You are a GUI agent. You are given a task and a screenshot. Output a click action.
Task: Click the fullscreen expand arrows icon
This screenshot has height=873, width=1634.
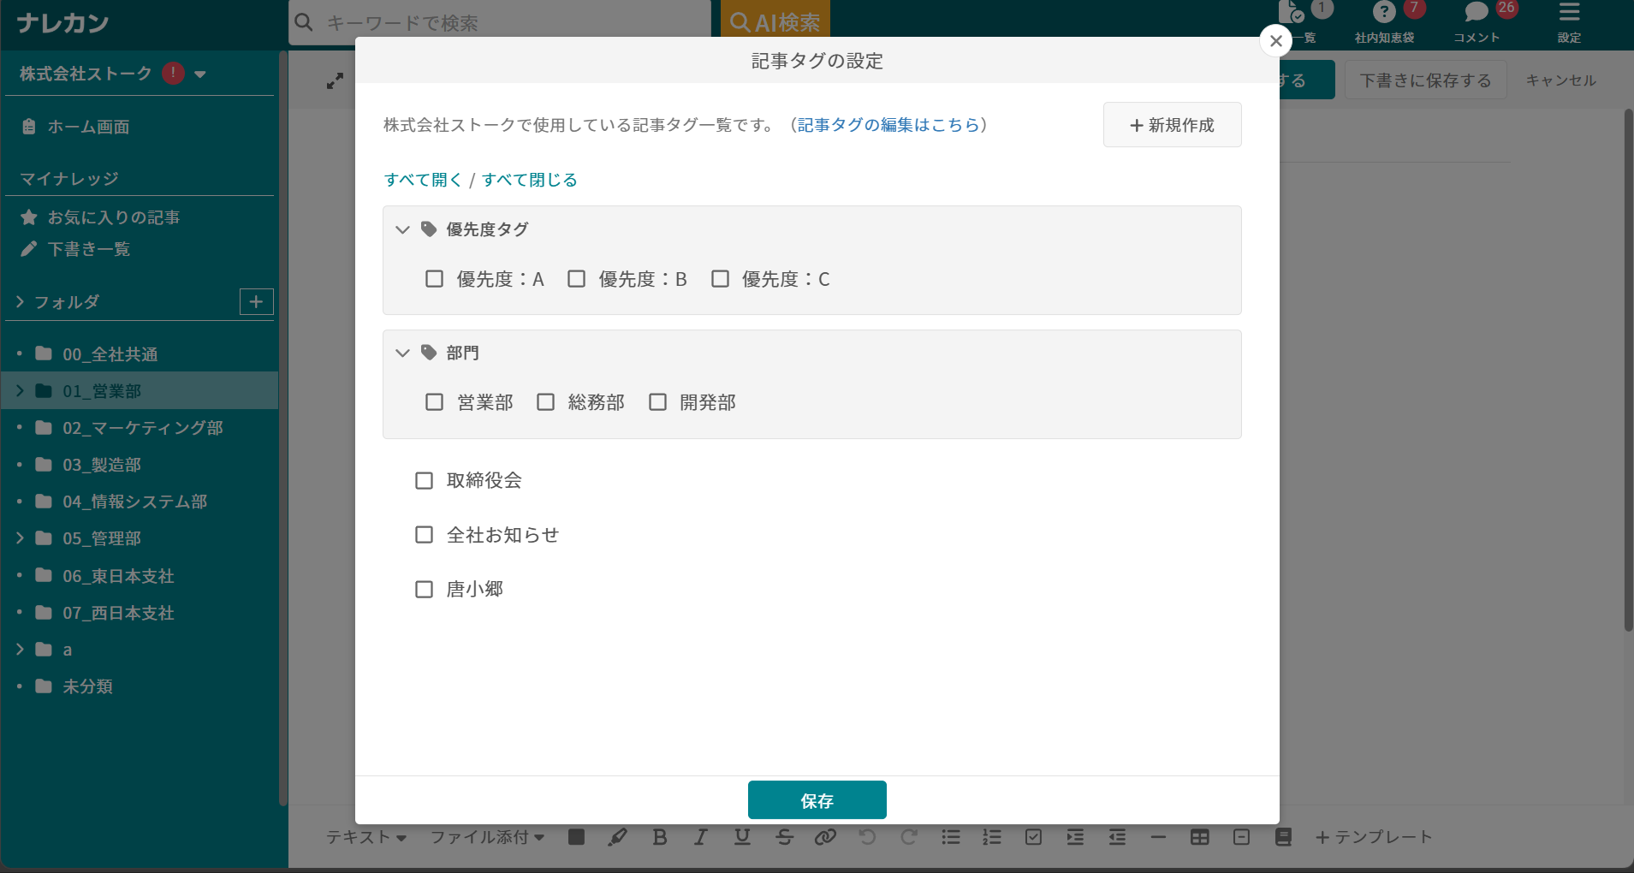pyautogui.click(x=336, y=80)
